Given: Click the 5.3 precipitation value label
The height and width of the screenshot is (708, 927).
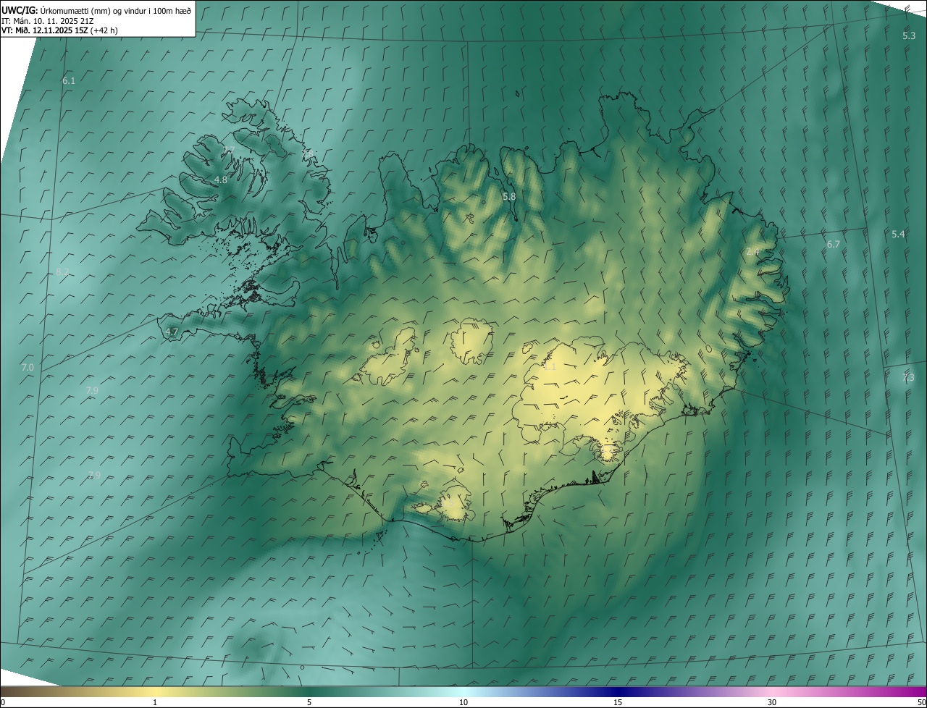Looking at the screenshot, I should point(909,36).
